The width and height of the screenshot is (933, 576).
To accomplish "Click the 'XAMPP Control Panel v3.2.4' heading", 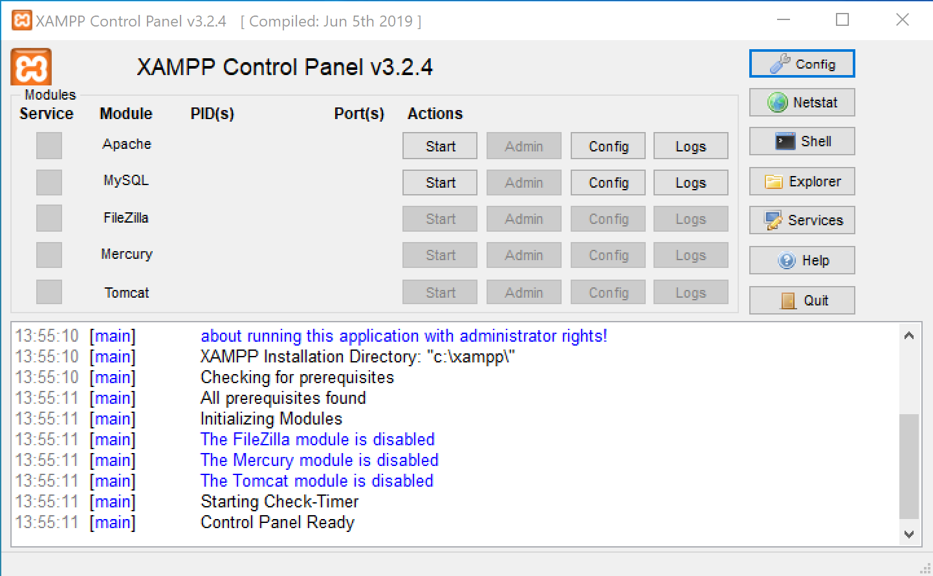I will point(285,67).
